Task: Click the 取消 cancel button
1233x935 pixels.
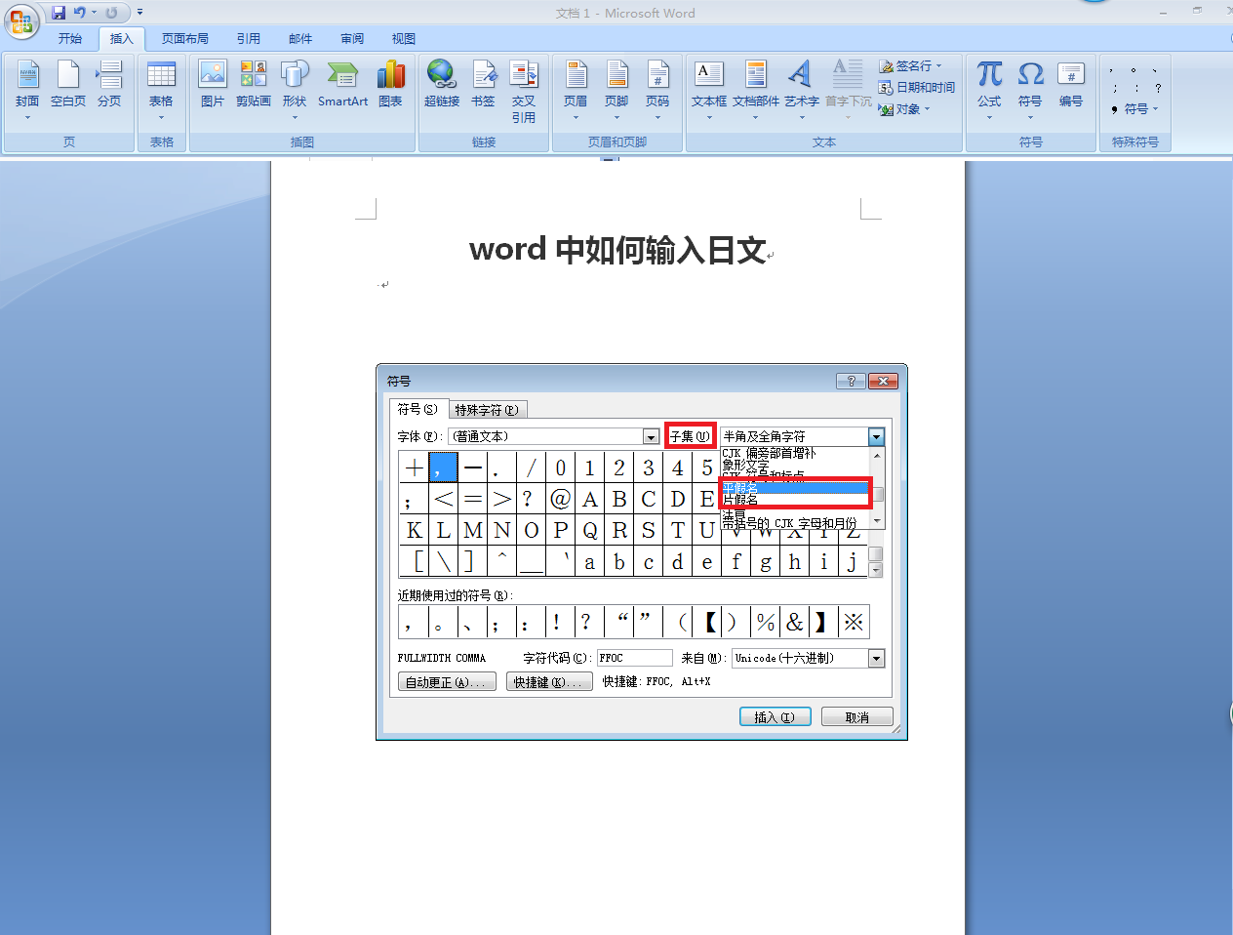Action: (857, 717)
